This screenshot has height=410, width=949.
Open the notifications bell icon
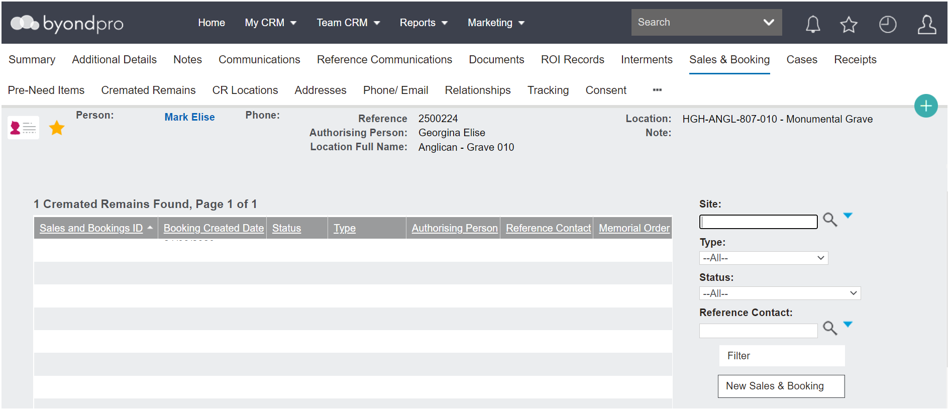tap(813, 24)
